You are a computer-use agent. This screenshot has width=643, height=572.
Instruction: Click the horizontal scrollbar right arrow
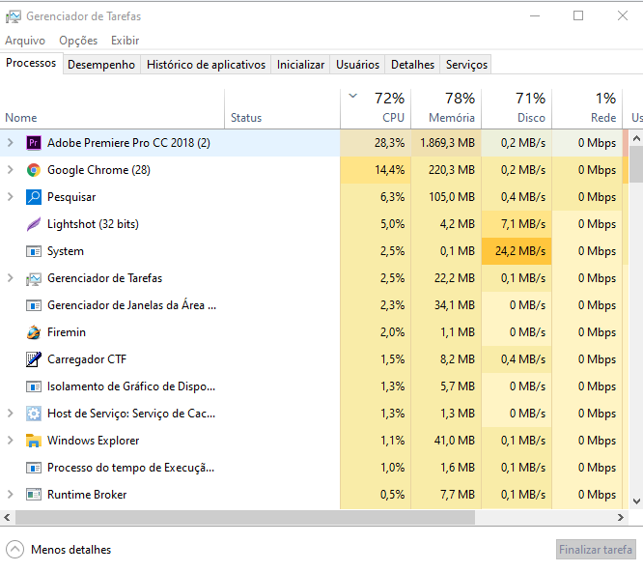click(x=621, y=518)
